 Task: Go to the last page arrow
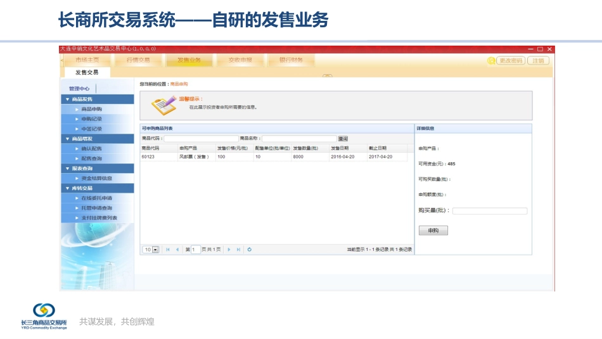pyautogui.click(x=238, y=250)
